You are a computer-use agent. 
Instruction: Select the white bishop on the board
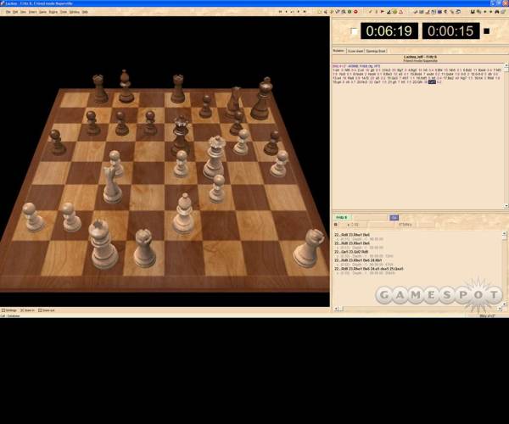coord(183,214)
